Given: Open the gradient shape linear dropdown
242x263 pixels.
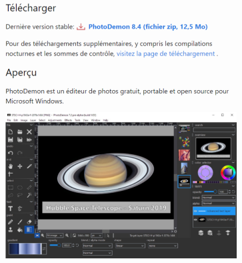Looking at the screenshot, I should point(130,246).
